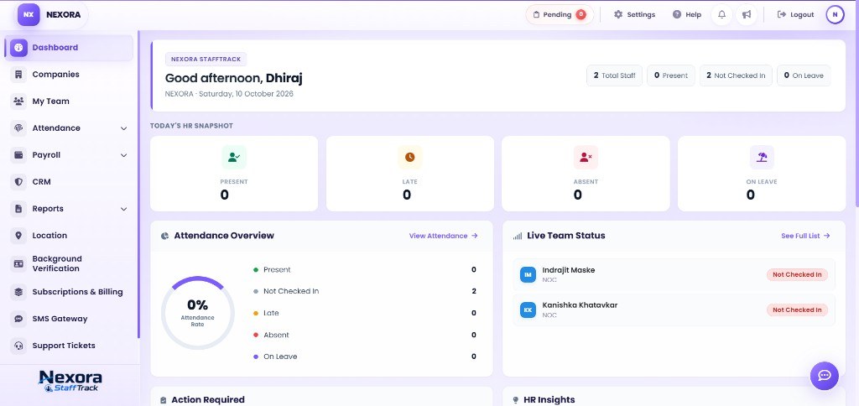The width and height of the screenshot is (859, 406).
Task: Click the SMS Gateway message icon
Action: [x=18, y=319]
